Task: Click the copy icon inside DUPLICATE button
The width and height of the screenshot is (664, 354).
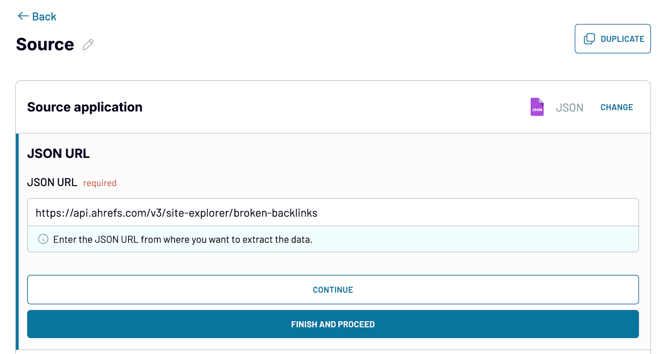Action: (x=589, y=39)
